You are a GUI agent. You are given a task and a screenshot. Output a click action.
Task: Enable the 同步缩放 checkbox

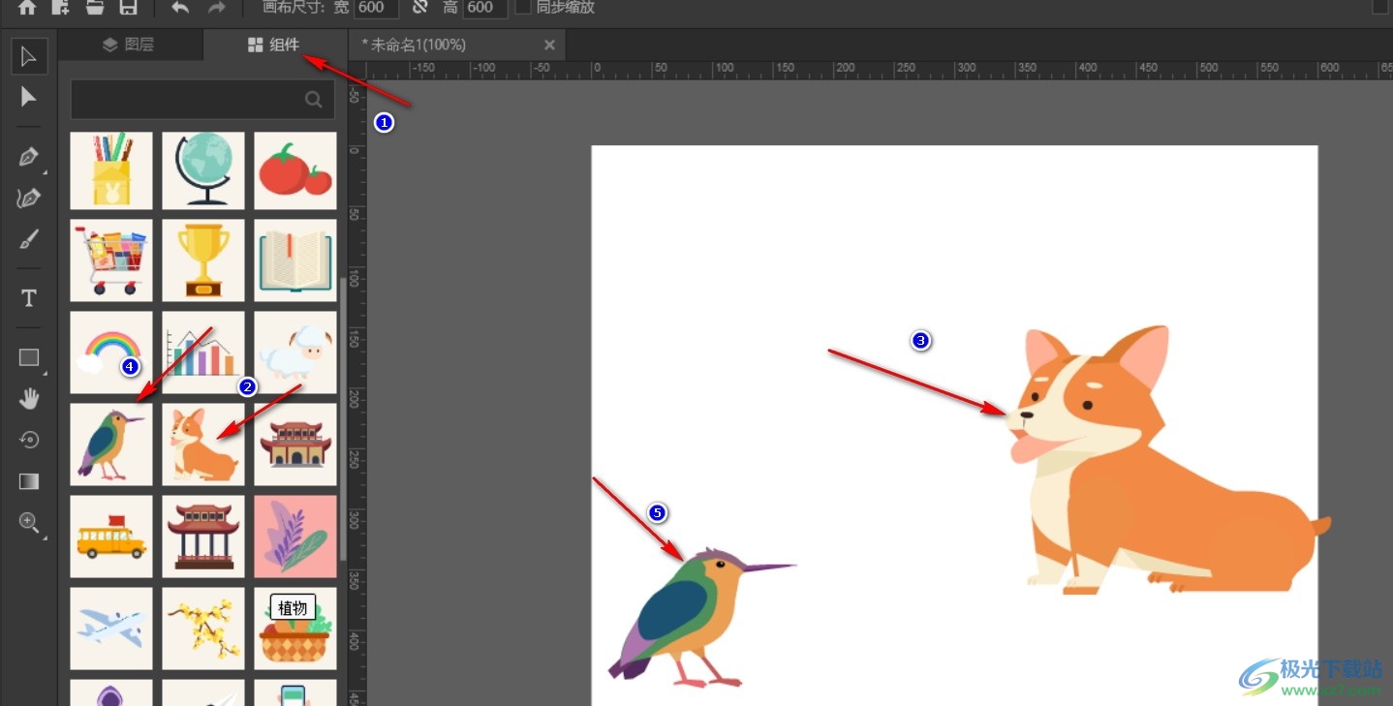coord(523,7)
